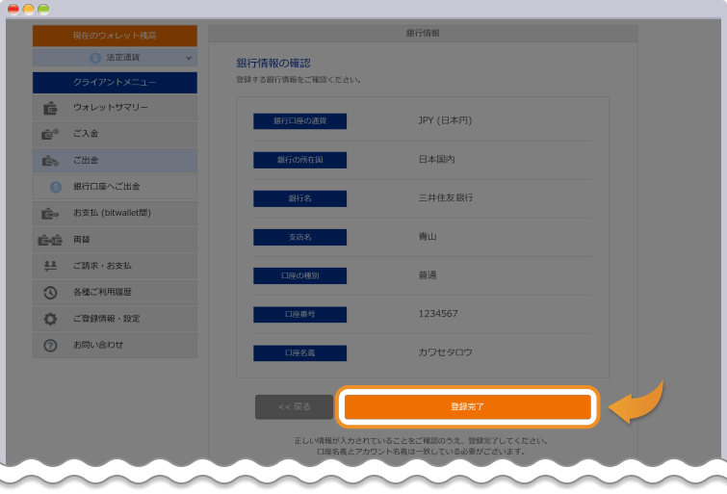Maximize the window with the green button
727x494 pixels.
[43, 9]
